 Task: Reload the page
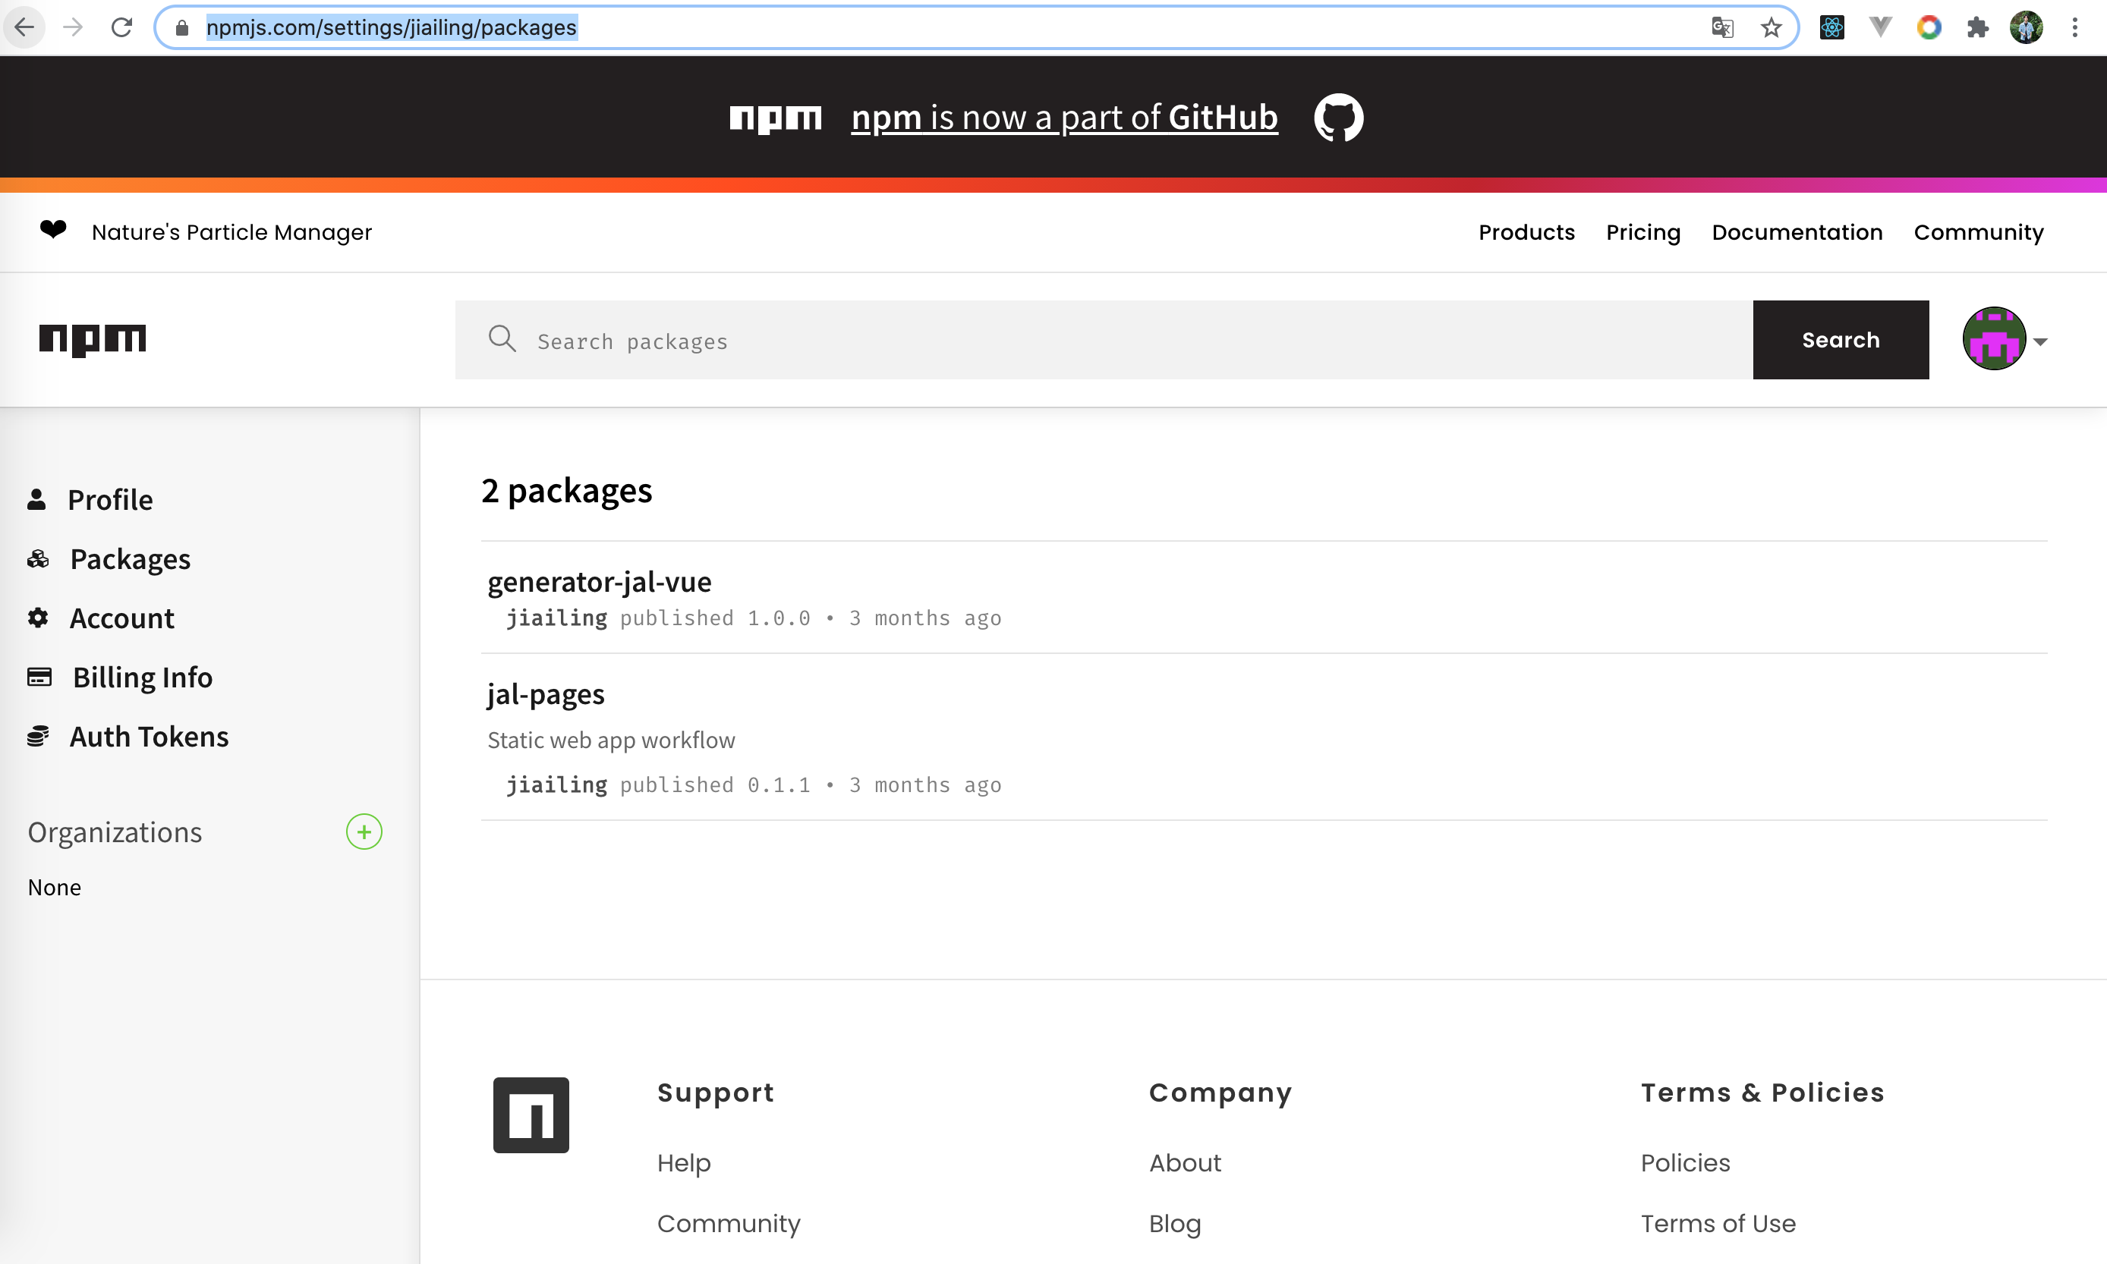122,27
